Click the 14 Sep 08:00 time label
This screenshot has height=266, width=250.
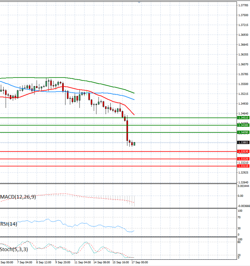click(x=102, y=262)
